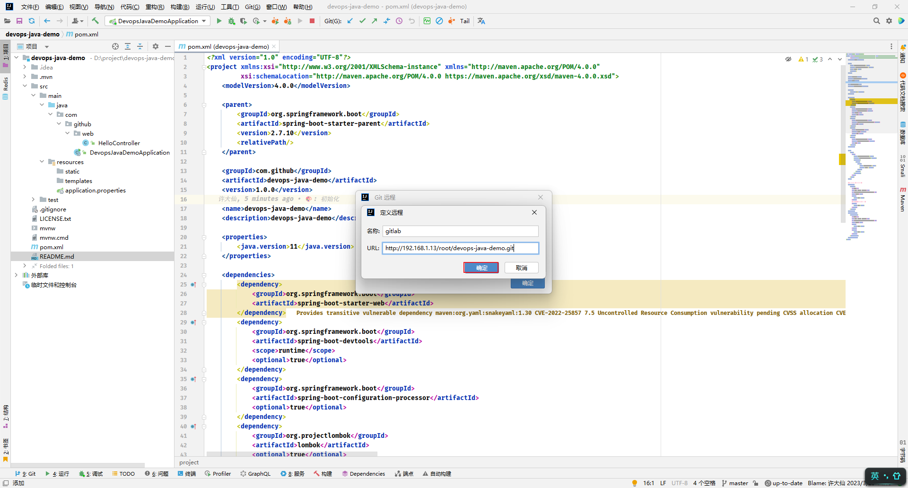The width and height of the screenshot is (908, 488).
Task: Click the IME 英 language indicator
Action: 875,476
